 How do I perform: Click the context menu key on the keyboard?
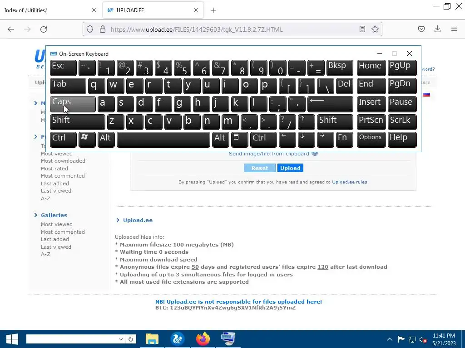point(239,140)
